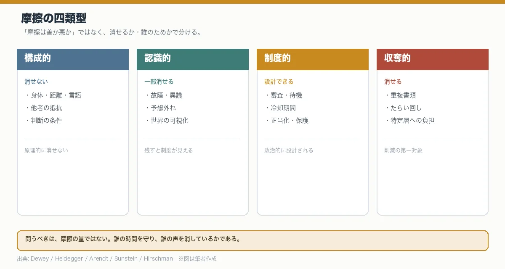Click the bullet 他者の抵抗

[43, 108]
